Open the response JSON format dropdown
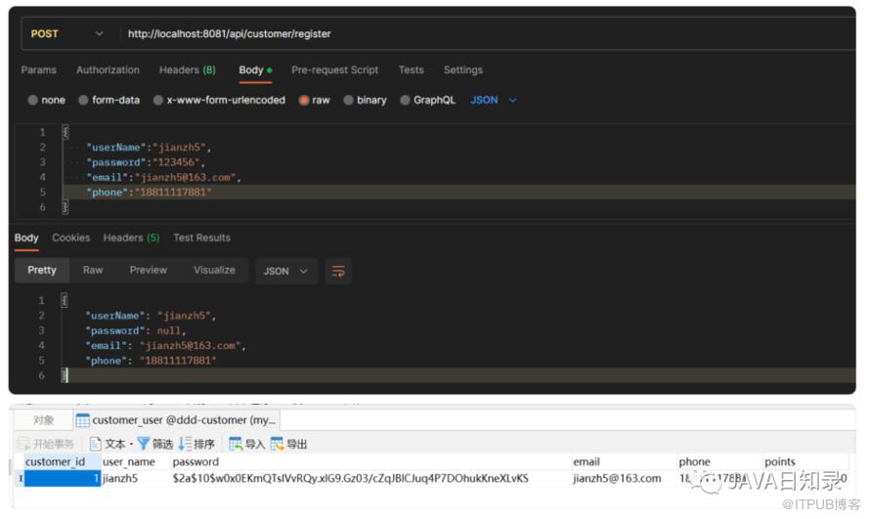Viewport: 870px width, 519px height. 286,271
